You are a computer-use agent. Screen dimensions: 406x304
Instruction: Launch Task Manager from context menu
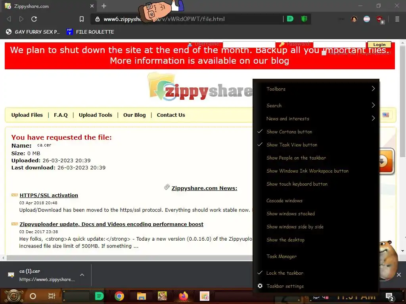(x=316, y=256)
